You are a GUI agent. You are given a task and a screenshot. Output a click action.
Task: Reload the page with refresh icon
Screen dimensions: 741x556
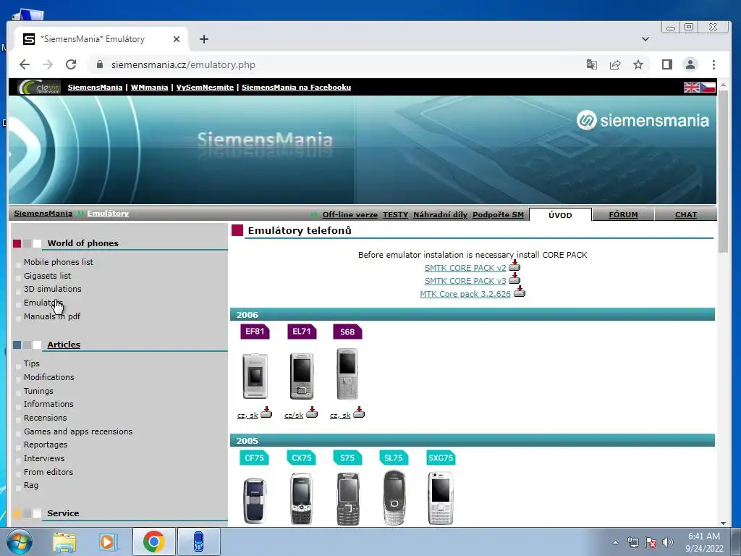point(71,64)
